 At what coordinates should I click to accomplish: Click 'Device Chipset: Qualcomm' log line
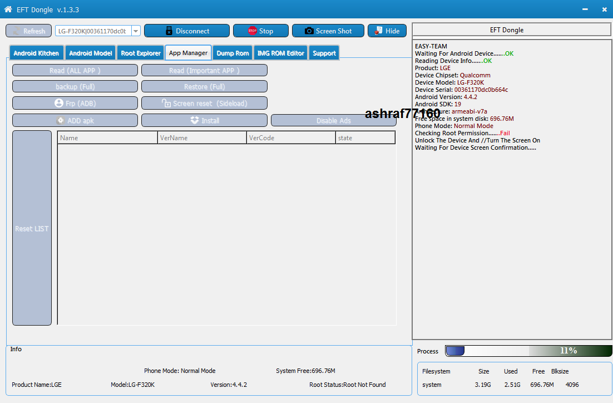[453, 75]
